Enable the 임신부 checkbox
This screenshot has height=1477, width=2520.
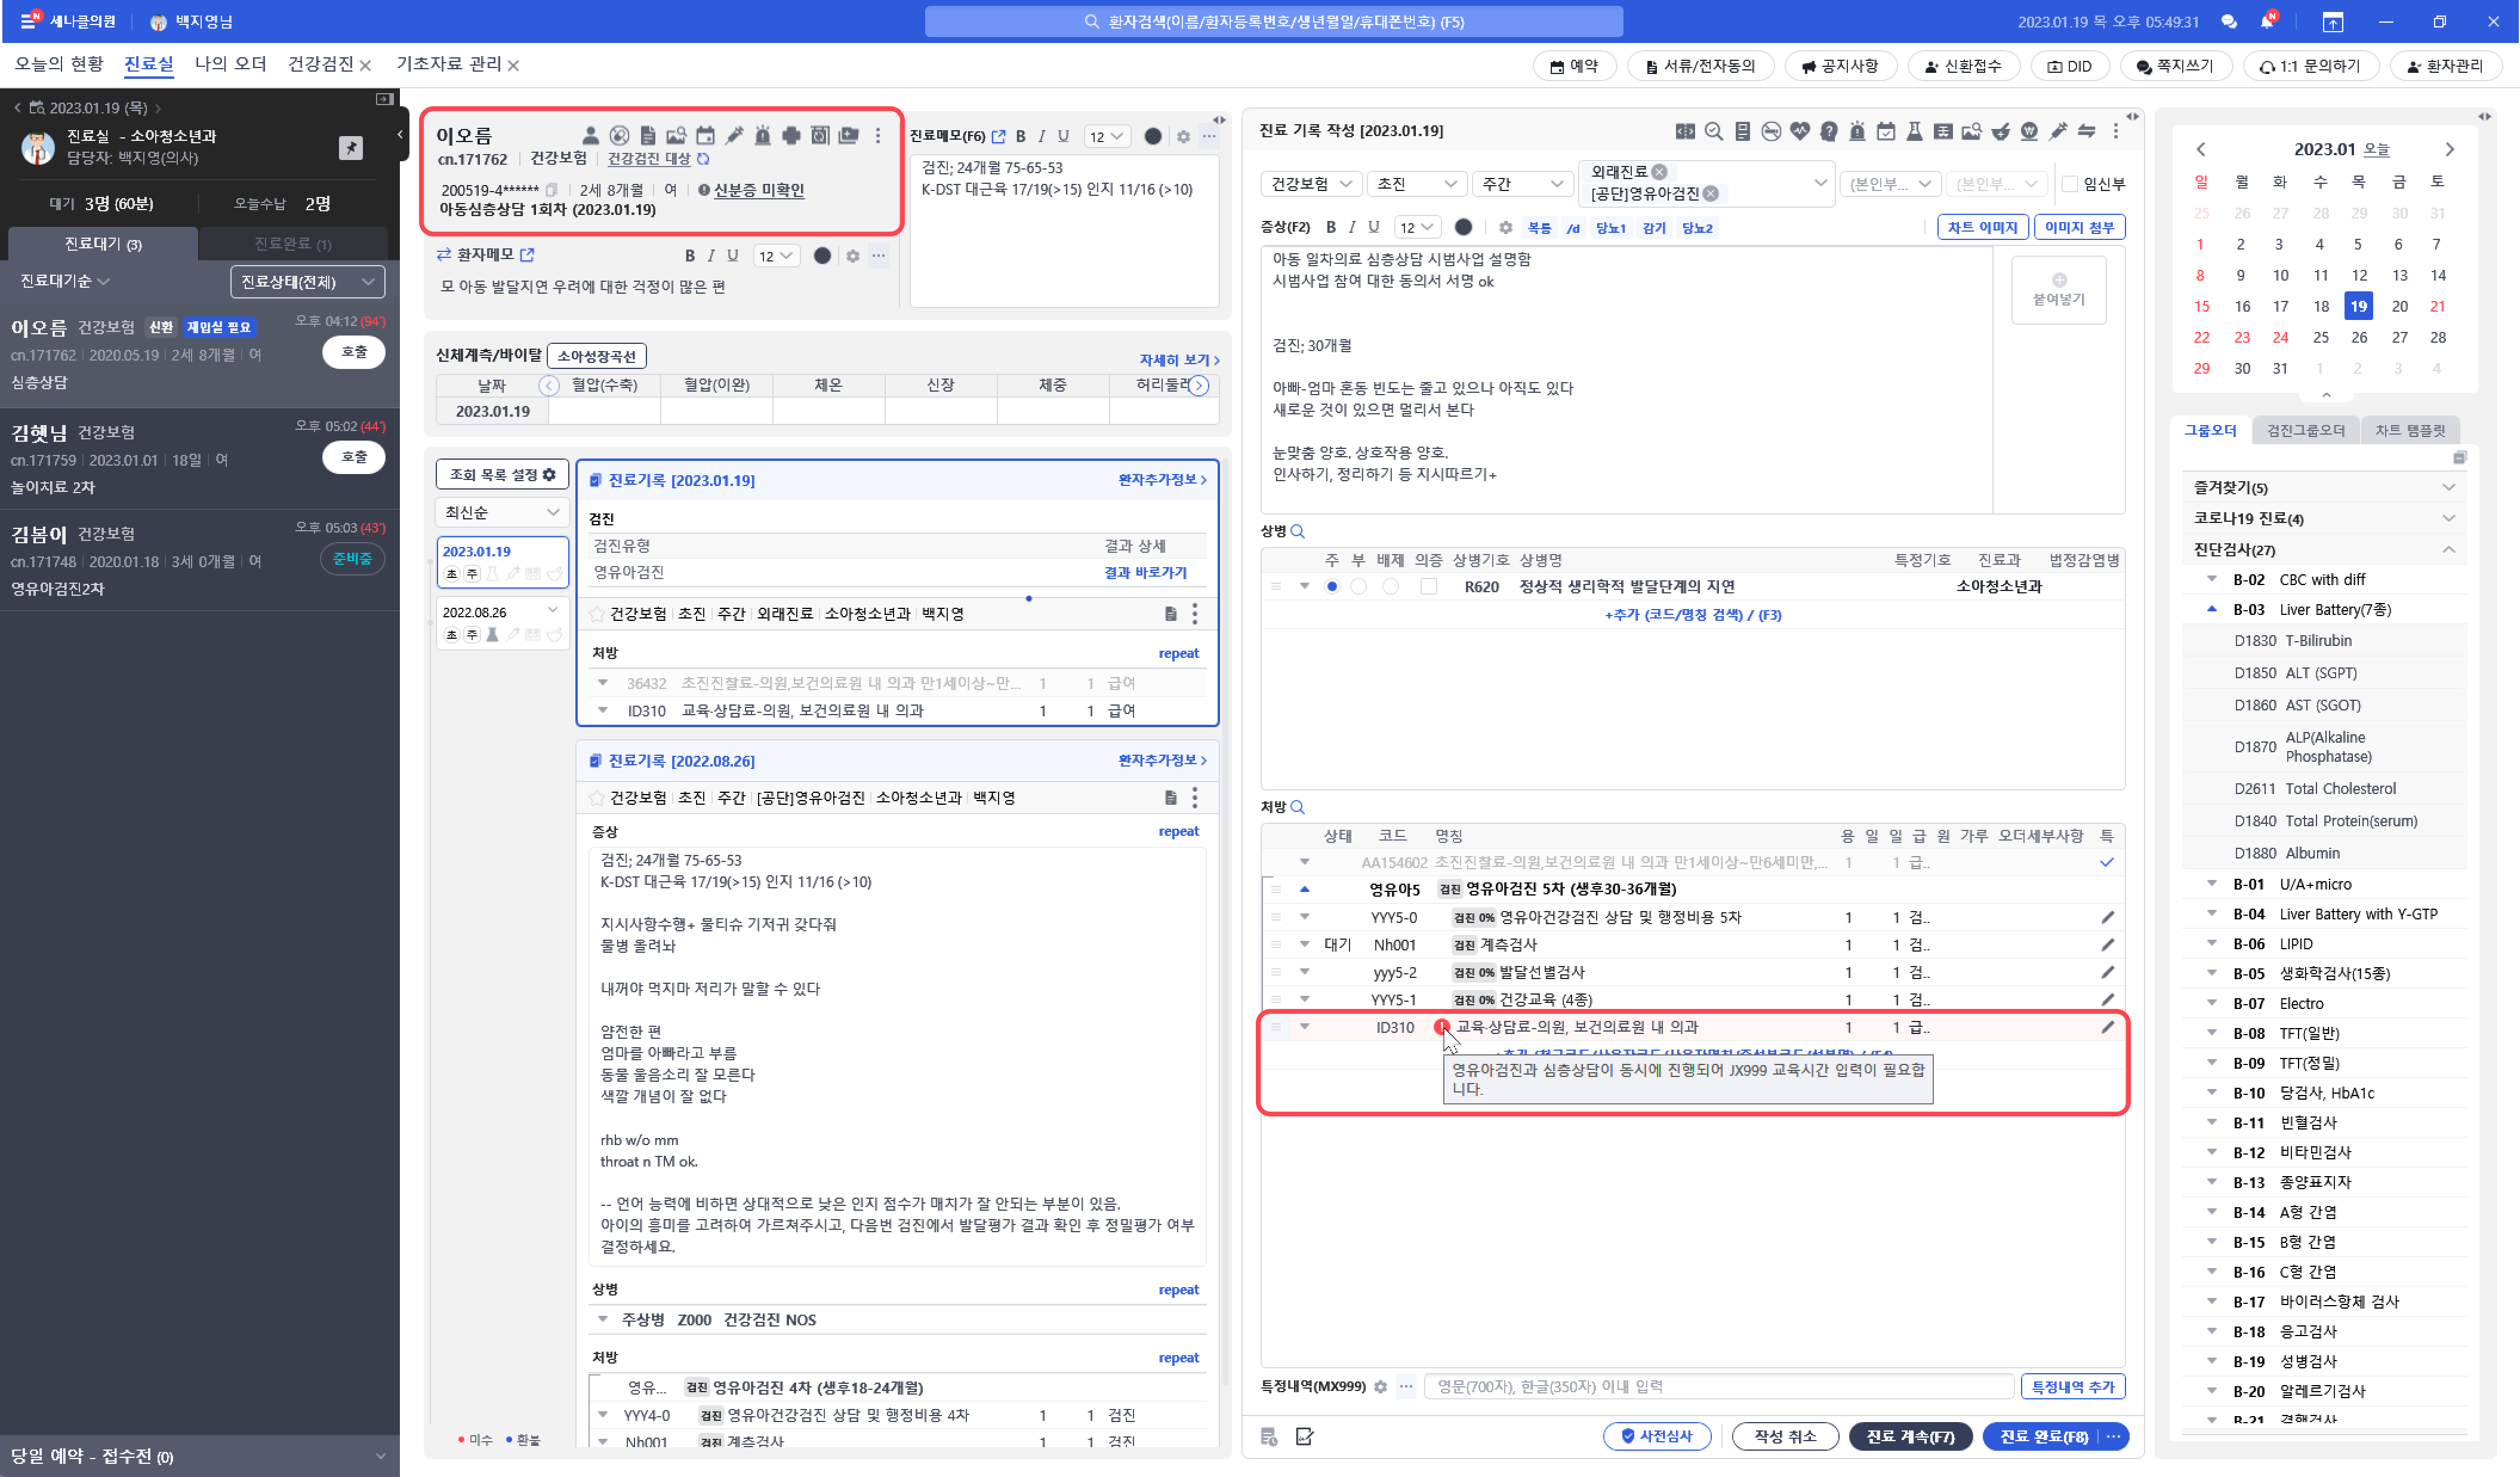click(x=2069, y=183)
